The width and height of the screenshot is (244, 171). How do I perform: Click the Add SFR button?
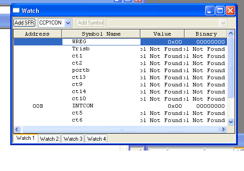click(x=24, y=23)
